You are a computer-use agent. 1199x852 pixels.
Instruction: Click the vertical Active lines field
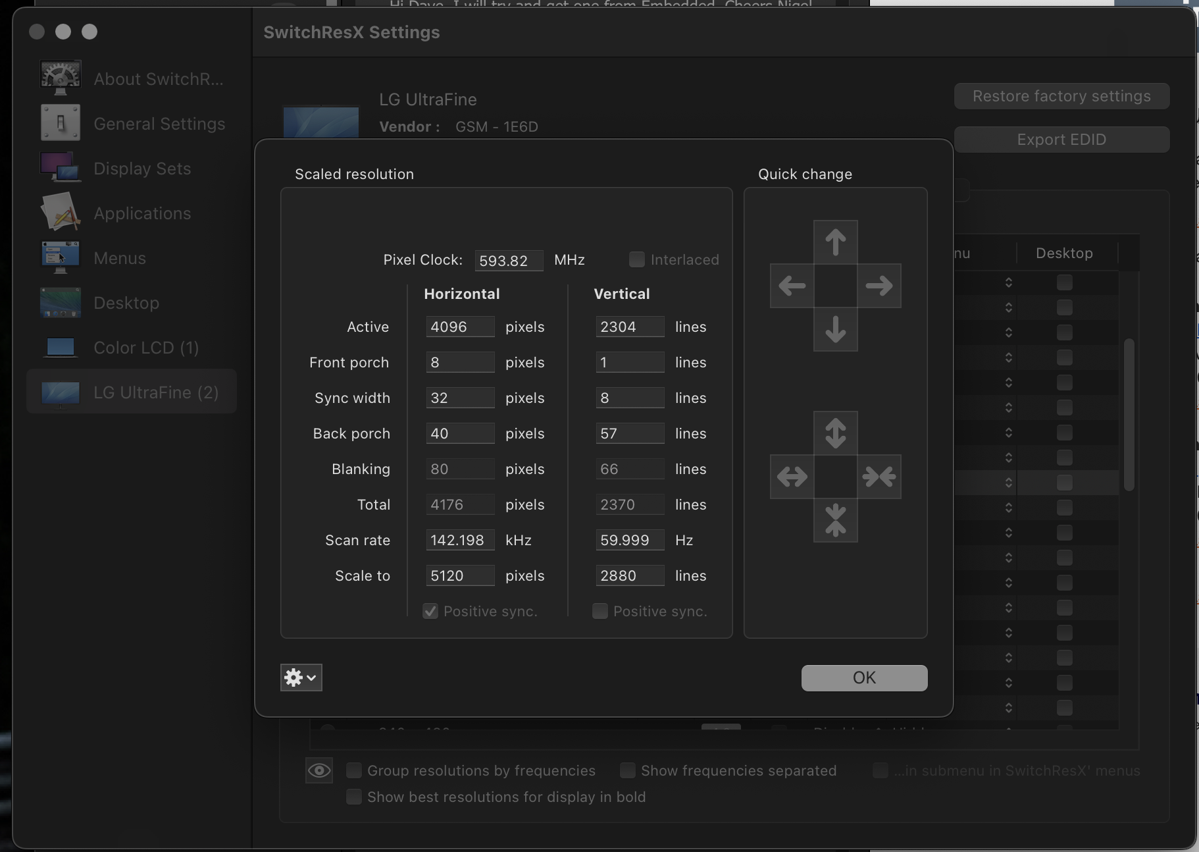click(630, 327)
